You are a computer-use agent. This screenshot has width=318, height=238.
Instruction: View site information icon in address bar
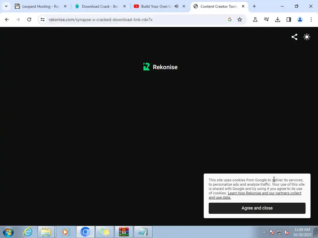(42, 20)
